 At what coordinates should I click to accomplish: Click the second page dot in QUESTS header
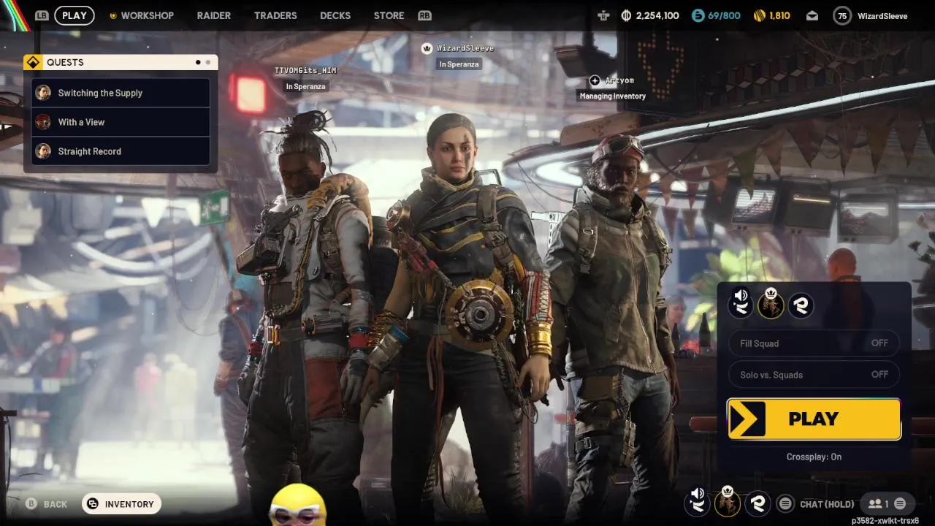point(208,63)
